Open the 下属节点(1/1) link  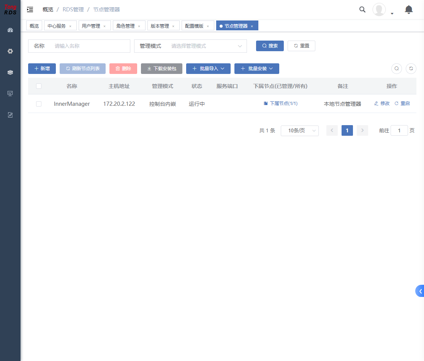[x=281, y=104]
